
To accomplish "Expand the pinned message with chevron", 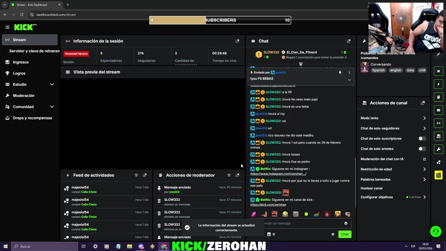I will point(349,80).
